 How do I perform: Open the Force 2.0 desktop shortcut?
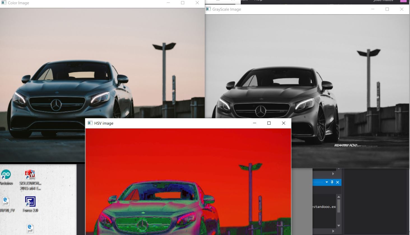click(30, 204)
